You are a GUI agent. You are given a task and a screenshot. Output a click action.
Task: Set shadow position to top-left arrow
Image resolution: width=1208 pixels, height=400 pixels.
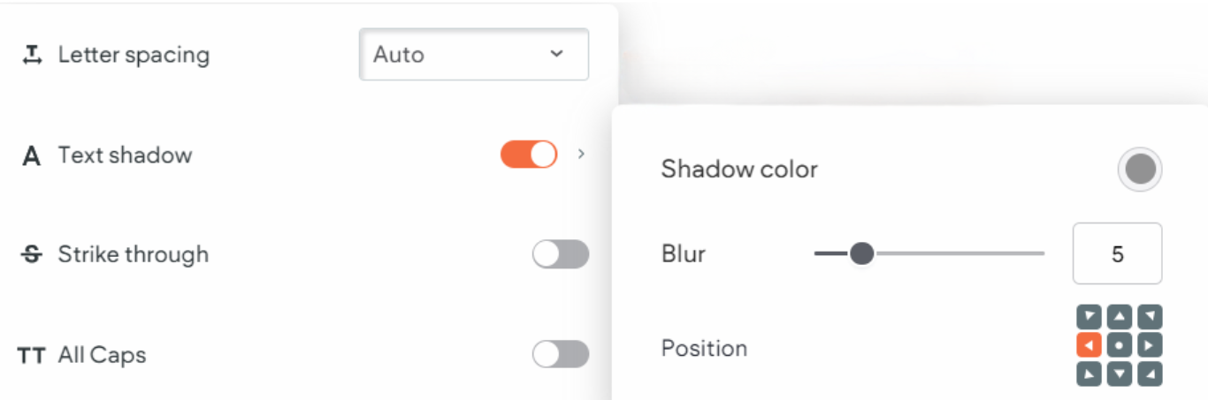tap(1089, 316)
